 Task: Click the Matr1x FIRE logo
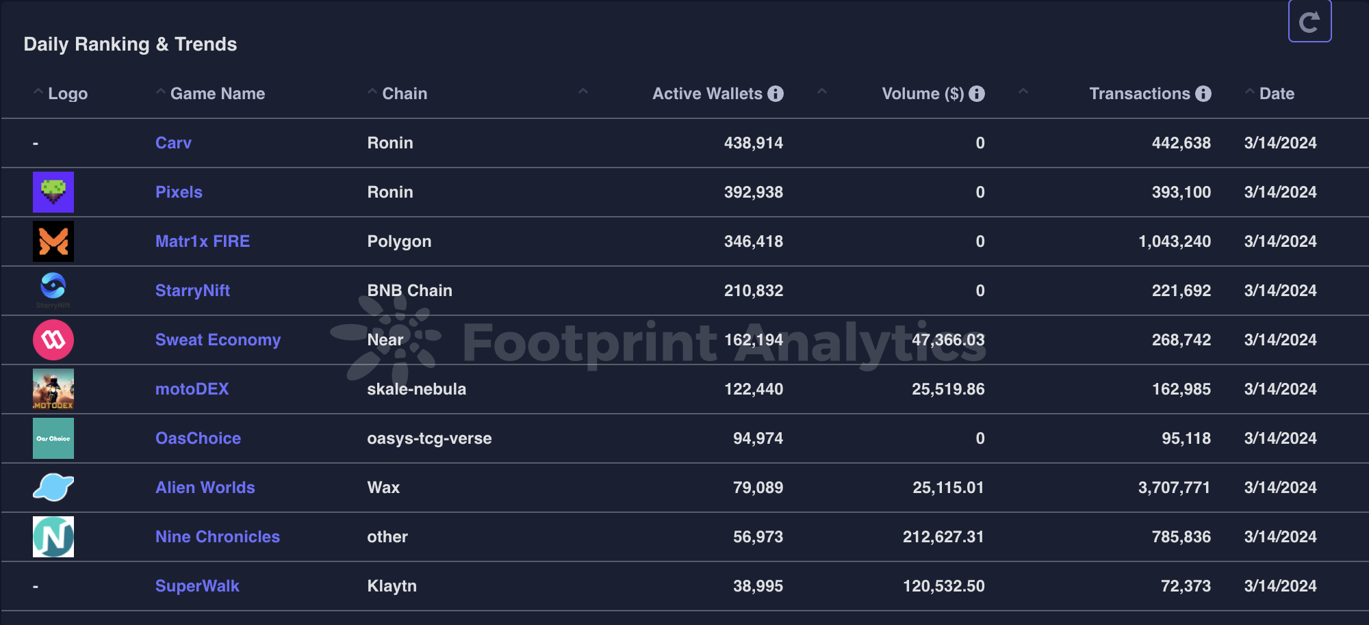pyautogui.click(x=53, y=241)
